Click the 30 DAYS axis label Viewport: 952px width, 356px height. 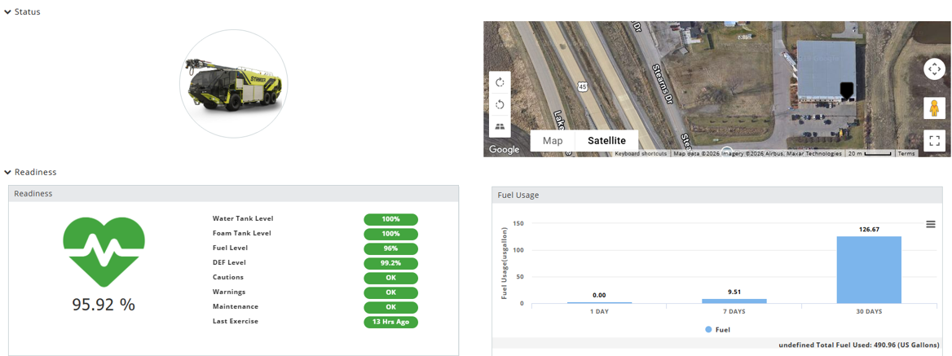pyautogui.click(x=869, y=311)
